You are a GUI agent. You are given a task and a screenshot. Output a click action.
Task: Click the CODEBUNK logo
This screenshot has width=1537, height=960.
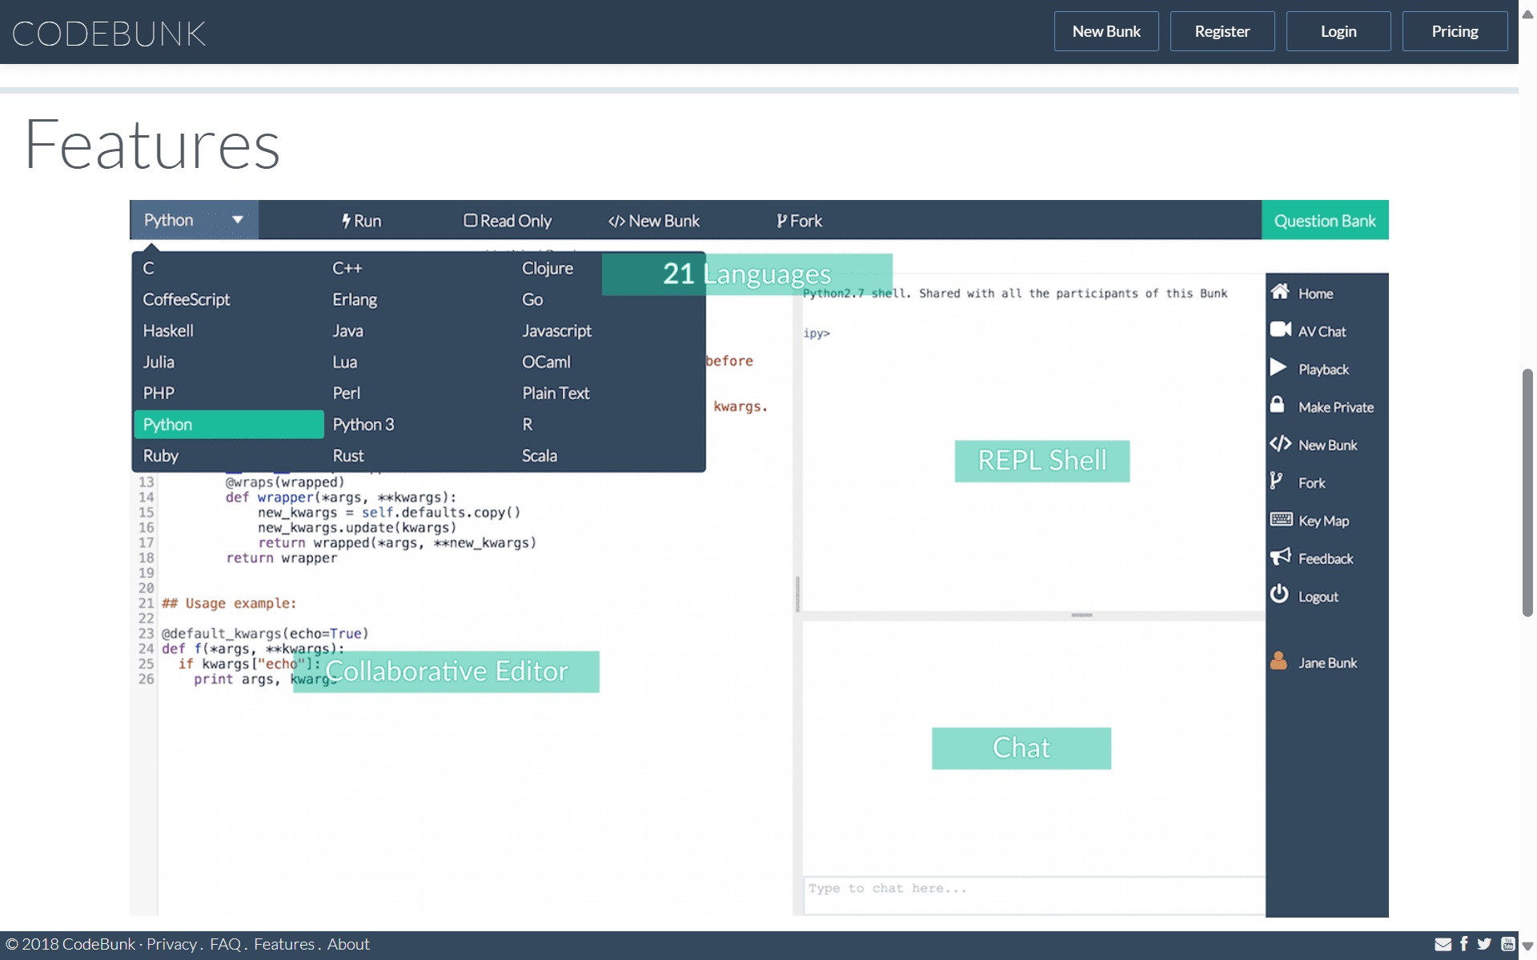[110, 34]
